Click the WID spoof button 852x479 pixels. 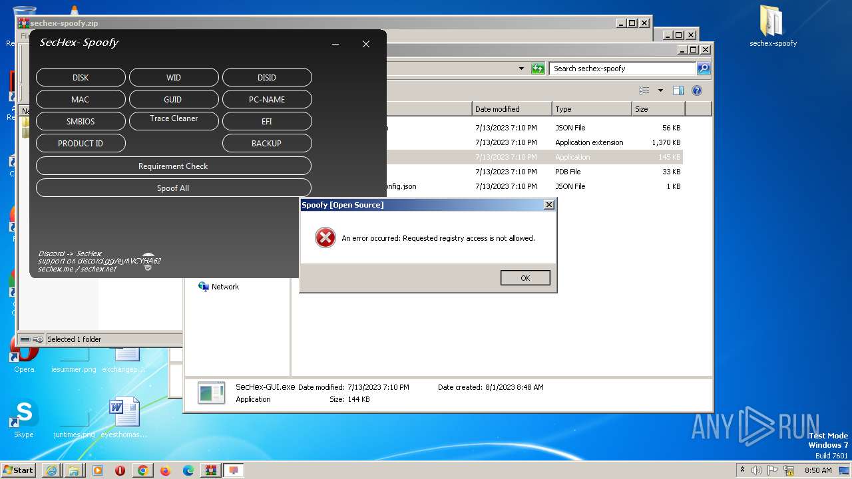pyautogui.click(x=174, y=77)
